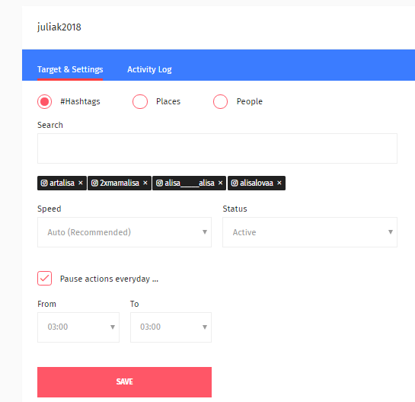Expand the Status dropdown
The image size is (415, 402).
pos(310,232)
